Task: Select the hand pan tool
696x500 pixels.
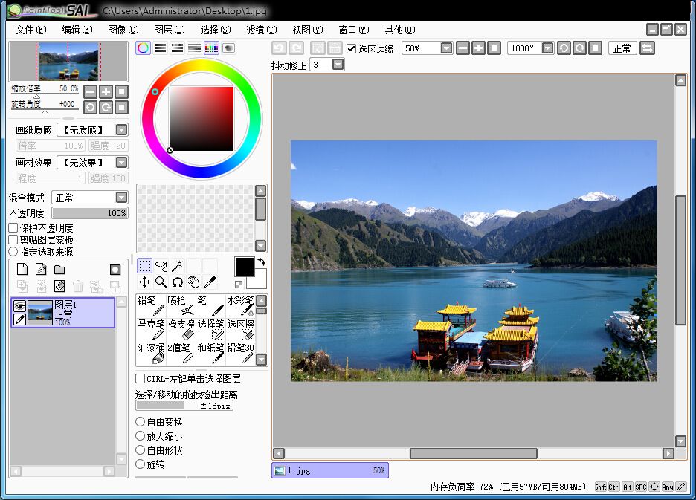Action: click(193, 282)
